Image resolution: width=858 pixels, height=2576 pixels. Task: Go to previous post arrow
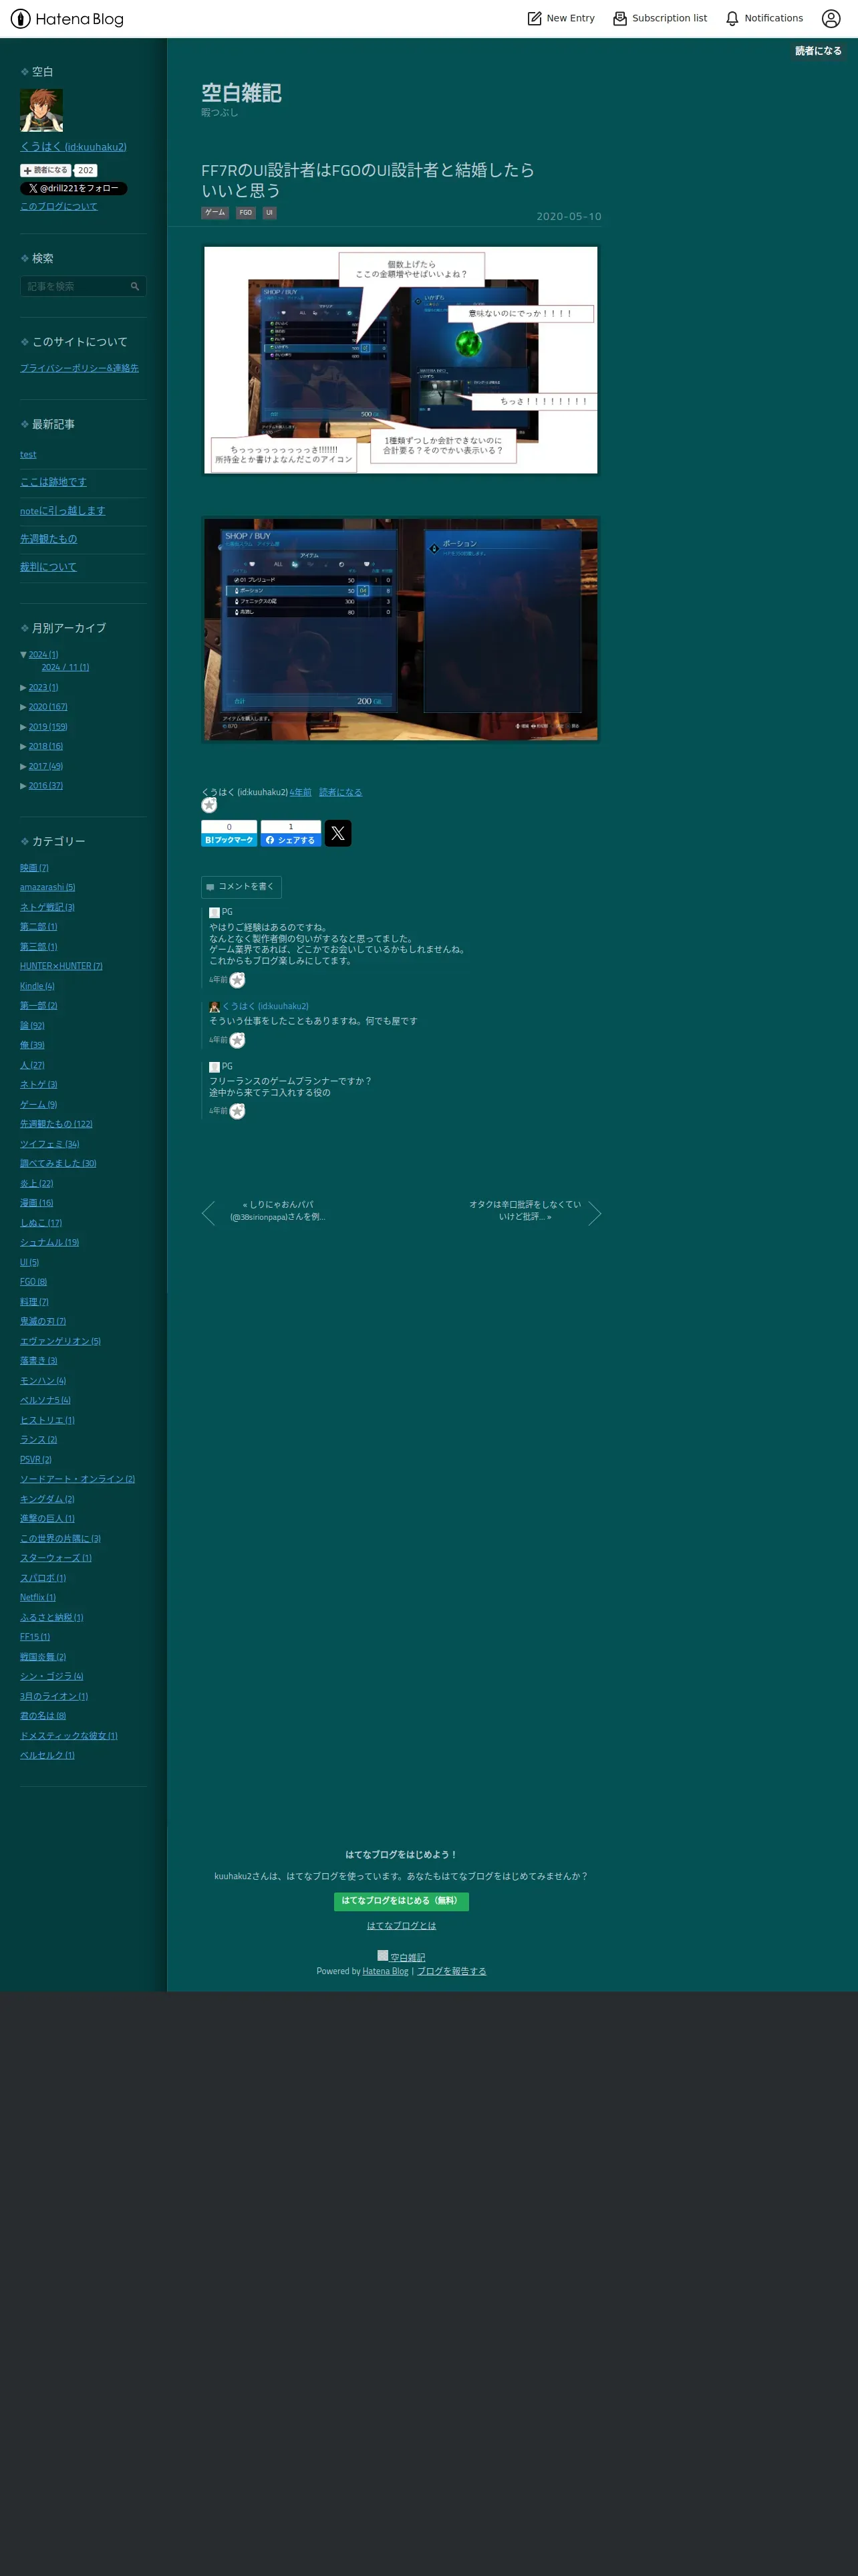[x=208, y=1213]
